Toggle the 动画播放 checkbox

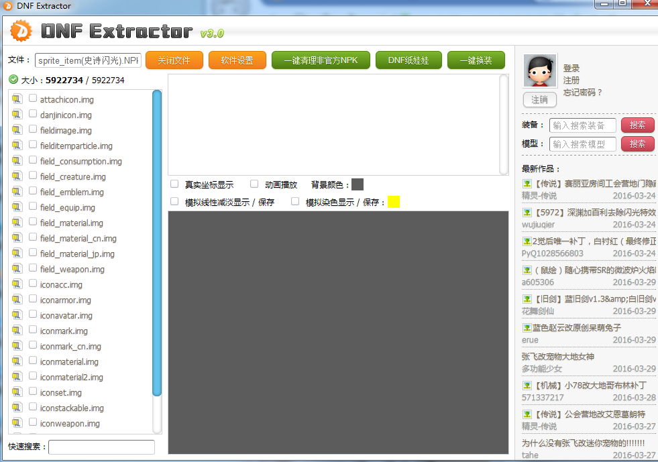tap(254, 184)
